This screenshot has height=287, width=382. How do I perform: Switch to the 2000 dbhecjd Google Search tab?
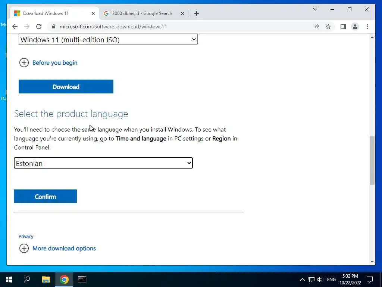click(144, 13)
